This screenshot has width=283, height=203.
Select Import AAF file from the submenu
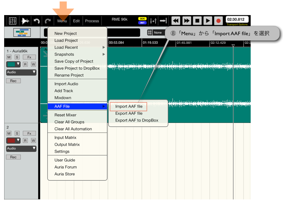point(128,107)
